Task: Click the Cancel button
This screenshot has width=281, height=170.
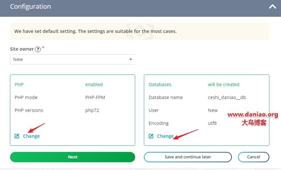Action: coord(254,157)
